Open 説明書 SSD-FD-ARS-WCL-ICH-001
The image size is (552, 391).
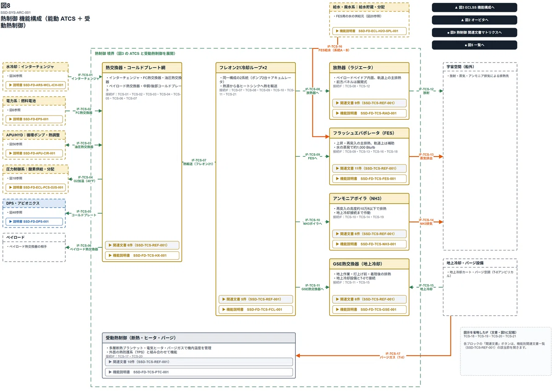(x=35, y=85)
